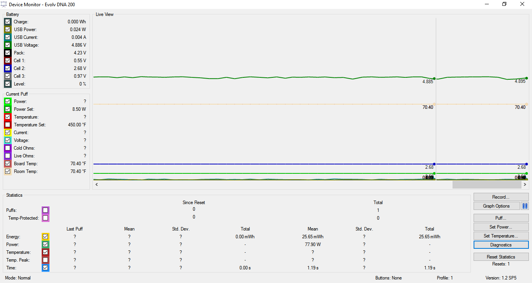Toggle the Room Temp checkbox
This screenshot has width=532, height=283.
pyautogui.click(x=8, y=171)
